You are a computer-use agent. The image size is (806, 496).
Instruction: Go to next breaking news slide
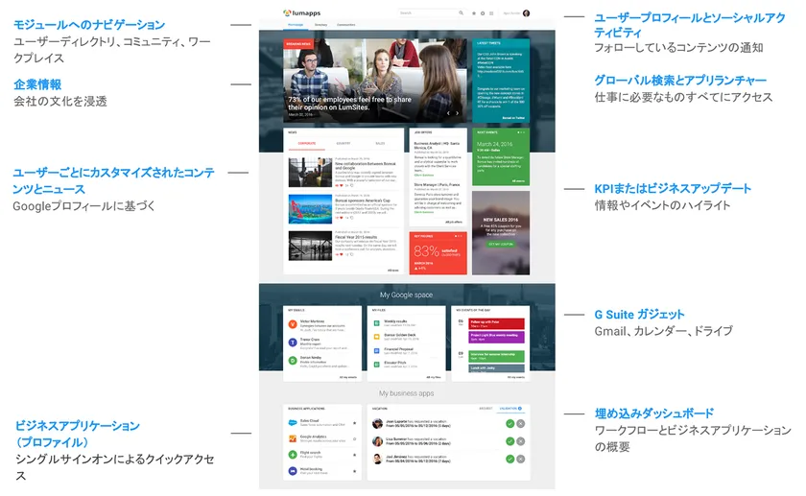click(x=457, y=113)
